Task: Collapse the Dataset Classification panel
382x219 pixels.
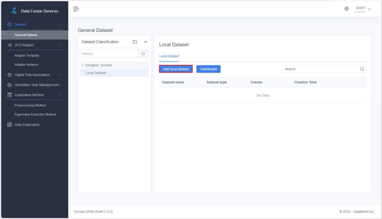Action: click(145, 42)
